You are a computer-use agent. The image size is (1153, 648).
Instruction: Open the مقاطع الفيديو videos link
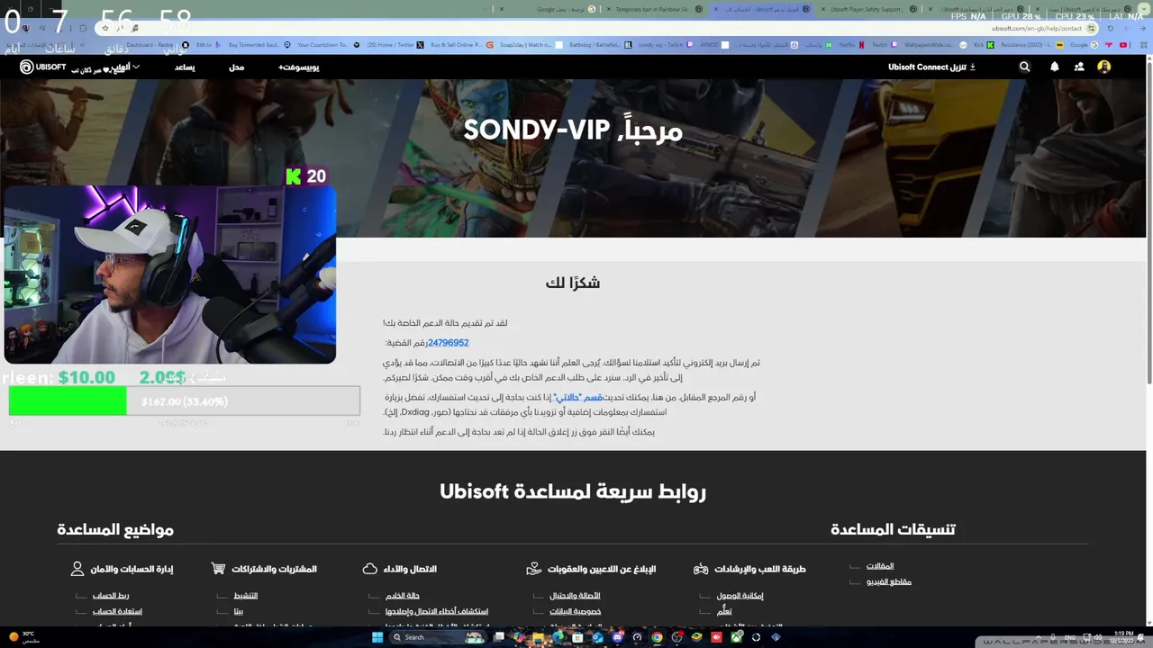(889, 581)
